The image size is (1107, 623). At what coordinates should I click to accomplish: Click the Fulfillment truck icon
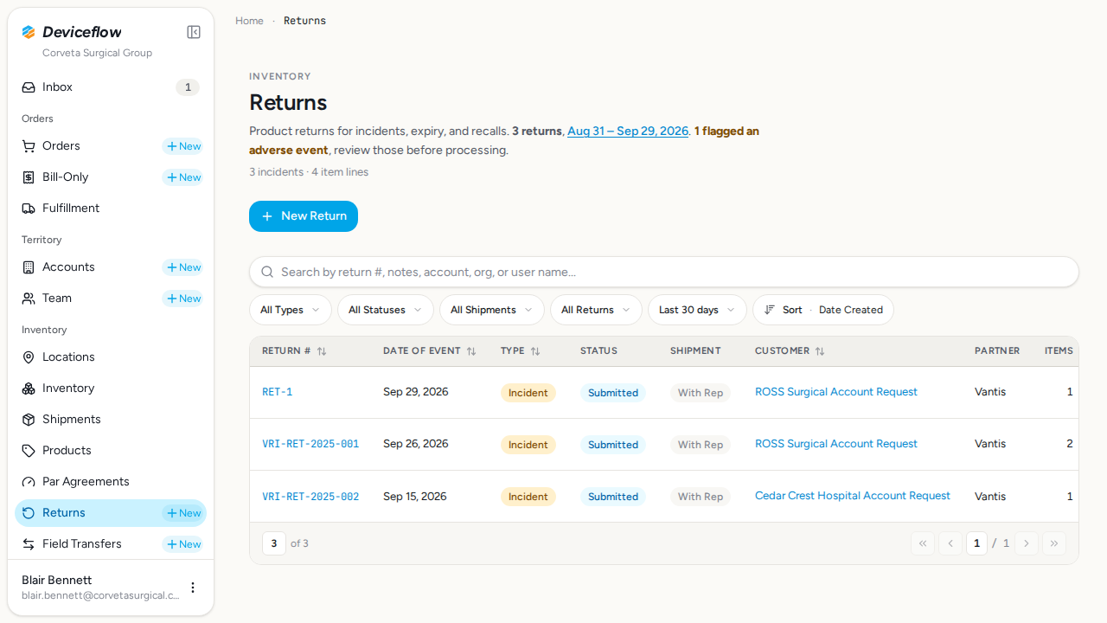pyautogui.click(x=29, y=209)
